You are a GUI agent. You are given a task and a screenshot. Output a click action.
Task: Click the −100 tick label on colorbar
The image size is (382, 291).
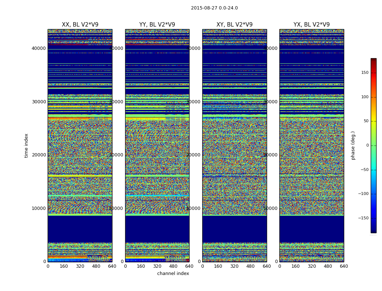[x=363, y=194]
